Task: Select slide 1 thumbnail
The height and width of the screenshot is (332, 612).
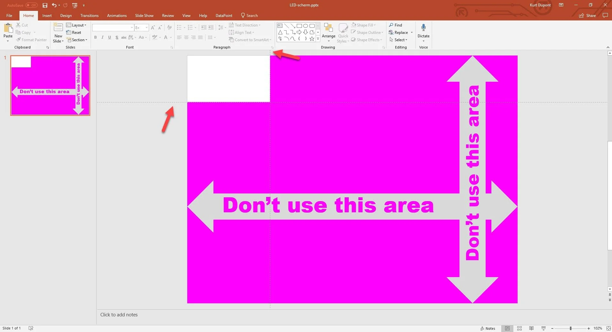Action: pos(50,86)
